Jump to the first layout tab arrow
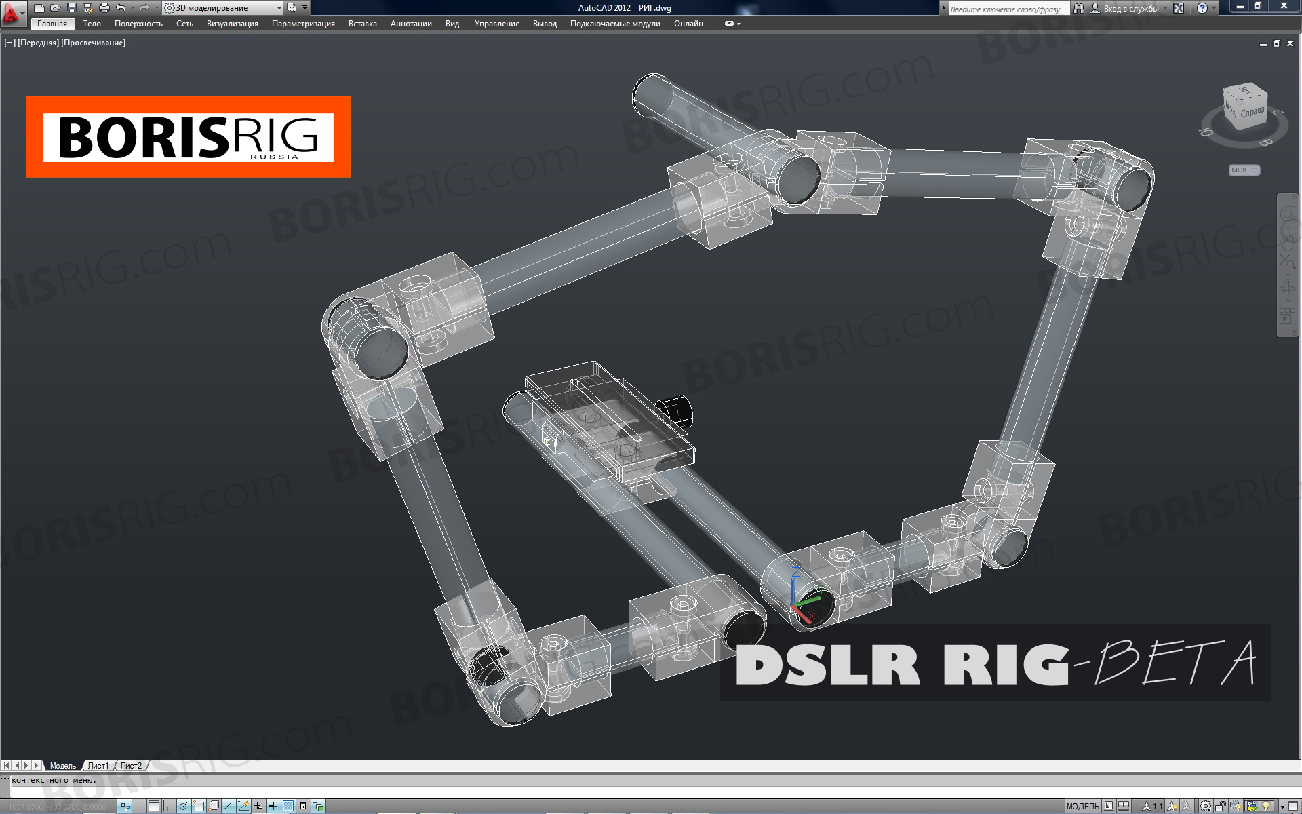This screenshot has width=1302, height=814. click(7, 765)
